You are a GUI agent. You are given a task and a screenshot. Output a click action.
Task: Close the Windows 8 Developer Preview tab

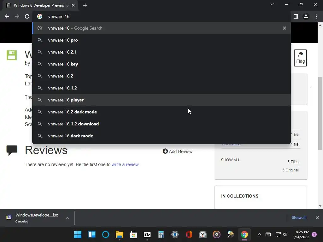[x=73, y=5]
